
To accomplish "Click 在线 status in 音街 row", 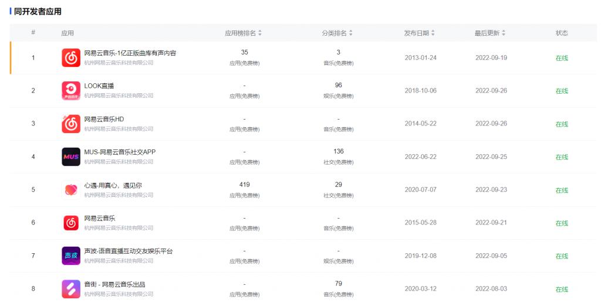I will pos(562,290).
